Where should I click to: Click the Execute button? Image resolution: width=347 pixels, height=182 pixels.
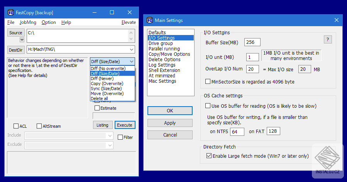tap(125, 125)
